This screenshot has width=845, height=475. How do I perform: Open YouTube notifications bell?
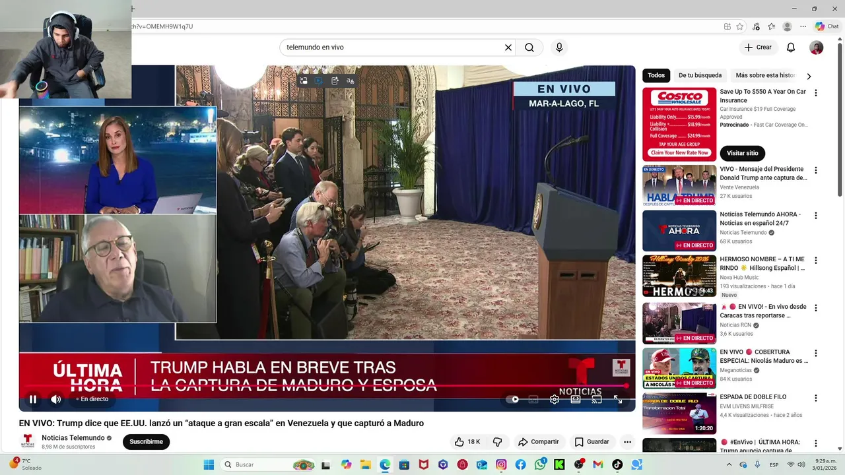click(x=791, y=47)
